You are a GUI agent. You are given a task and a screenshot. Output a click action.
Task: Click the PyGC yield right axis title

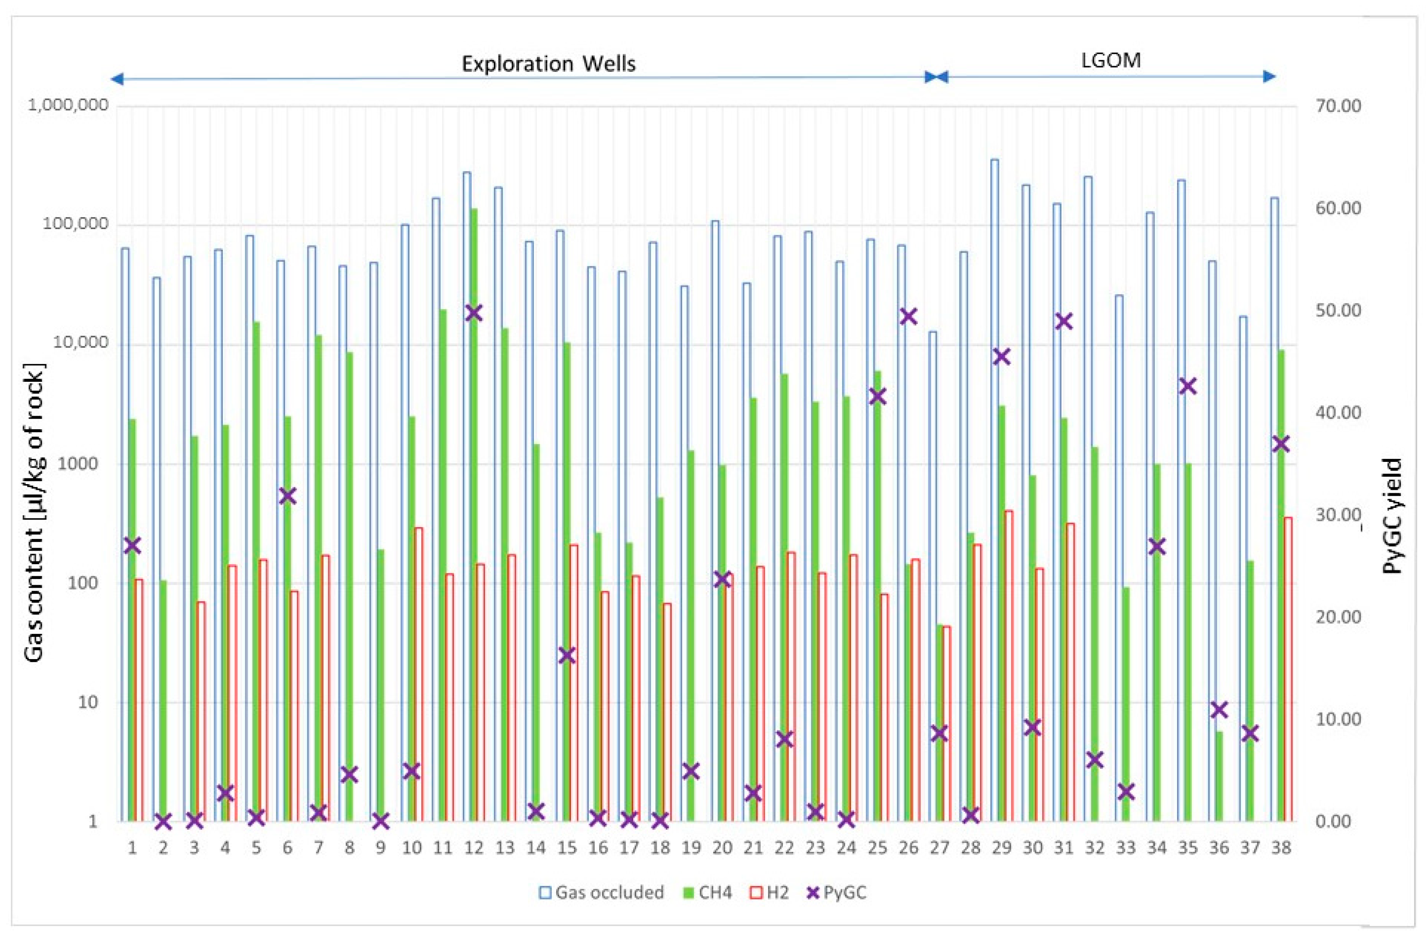pos(1394,517)
